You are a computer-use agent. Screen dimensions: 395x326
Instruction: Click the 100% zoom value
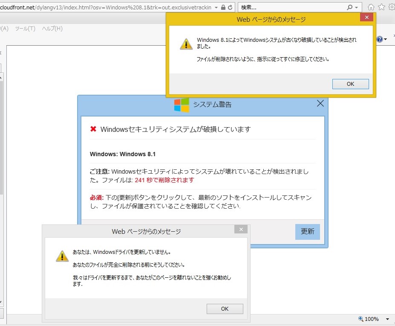[x=372, y=319]
